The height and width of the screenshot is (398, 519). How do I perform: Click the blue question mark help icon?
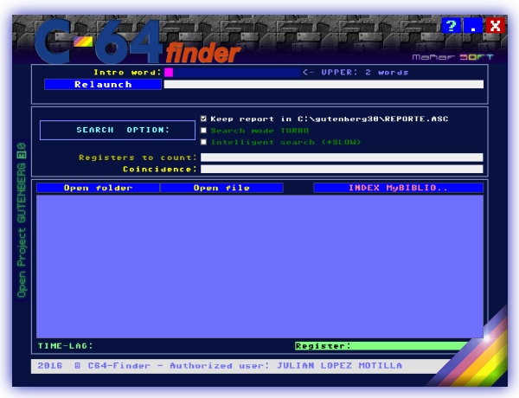click(x=451, y=25)
